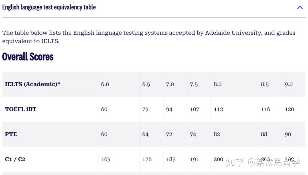Click the TOEFL iBT row label
Image resolution: width=308 pixels, height=175 pixels.
[21, 109]
